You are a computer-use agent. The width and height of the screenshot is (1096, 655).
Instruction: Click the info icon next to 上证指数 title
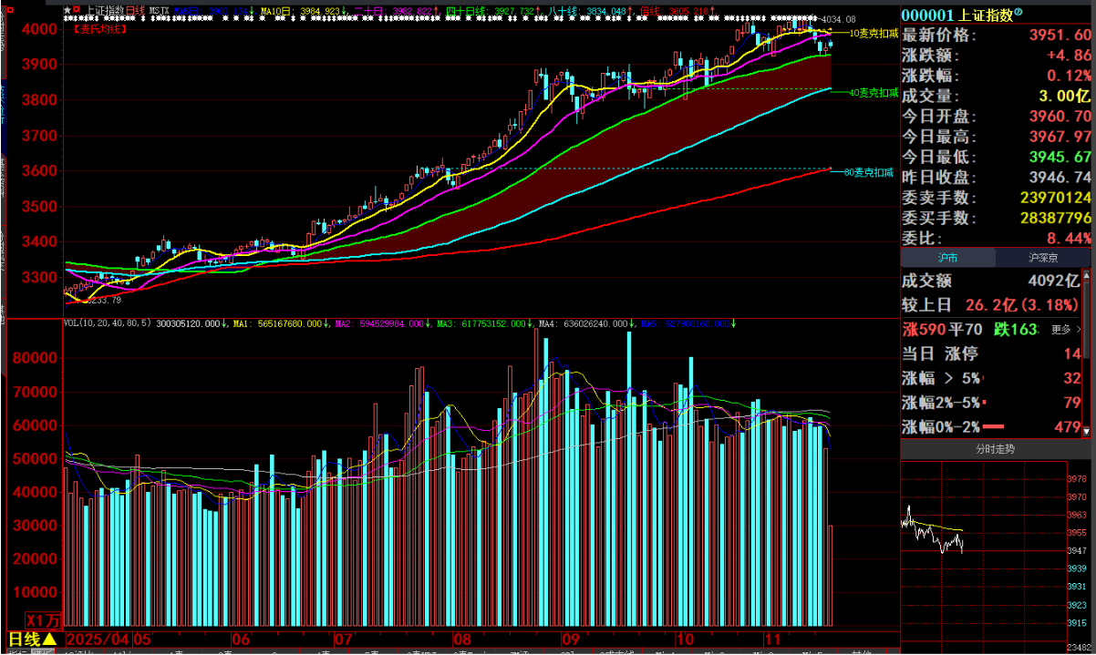coord(1018,13)
